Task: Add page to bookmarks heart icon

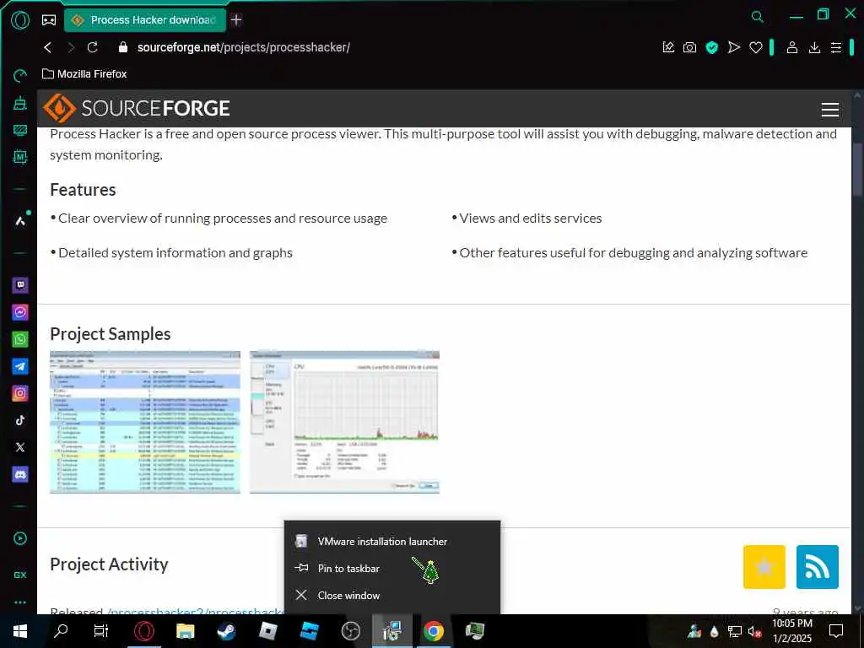Action: [x=755, y=47]
